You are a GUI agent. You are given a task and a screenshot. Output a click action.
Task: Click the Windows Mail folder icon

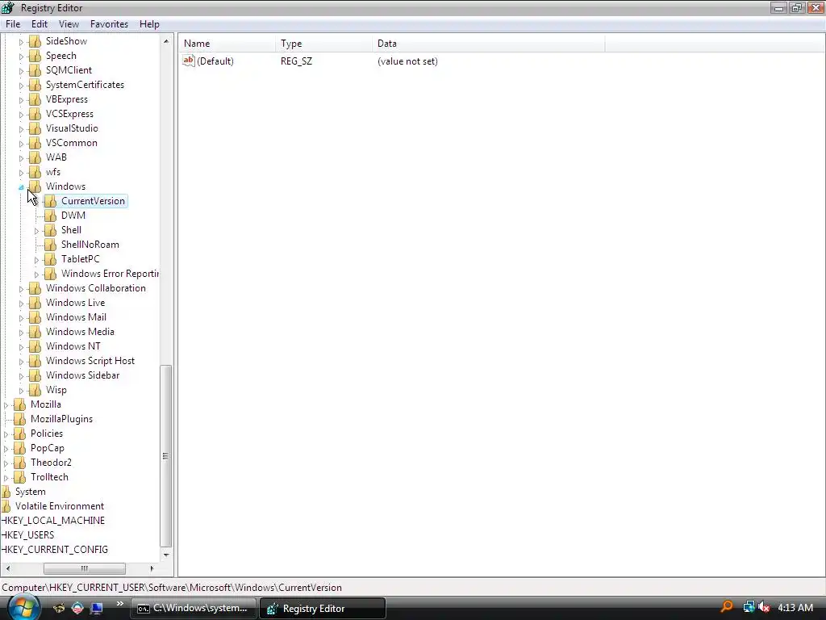tap(35, 316)
